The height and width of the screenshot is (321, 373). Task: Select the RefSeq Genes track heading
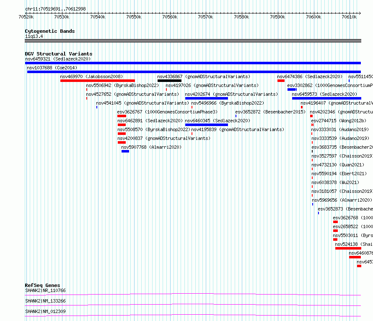(x=43, y=285)
